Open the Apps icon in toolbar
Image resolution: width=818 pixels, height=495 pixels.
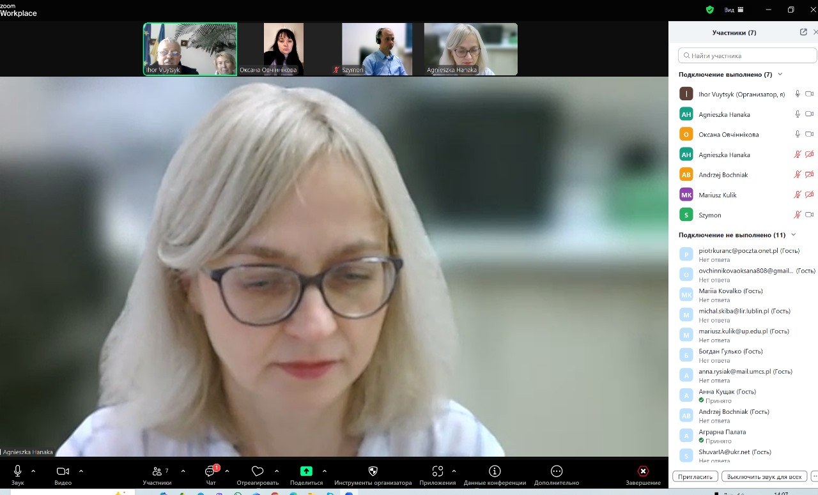coord(438,471)
